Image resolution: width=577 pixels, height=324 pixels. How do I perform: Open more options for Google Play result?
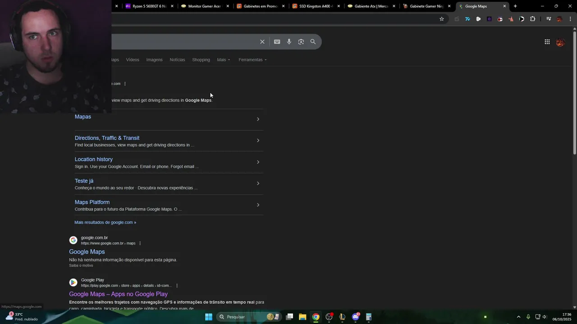click(177, 286)
